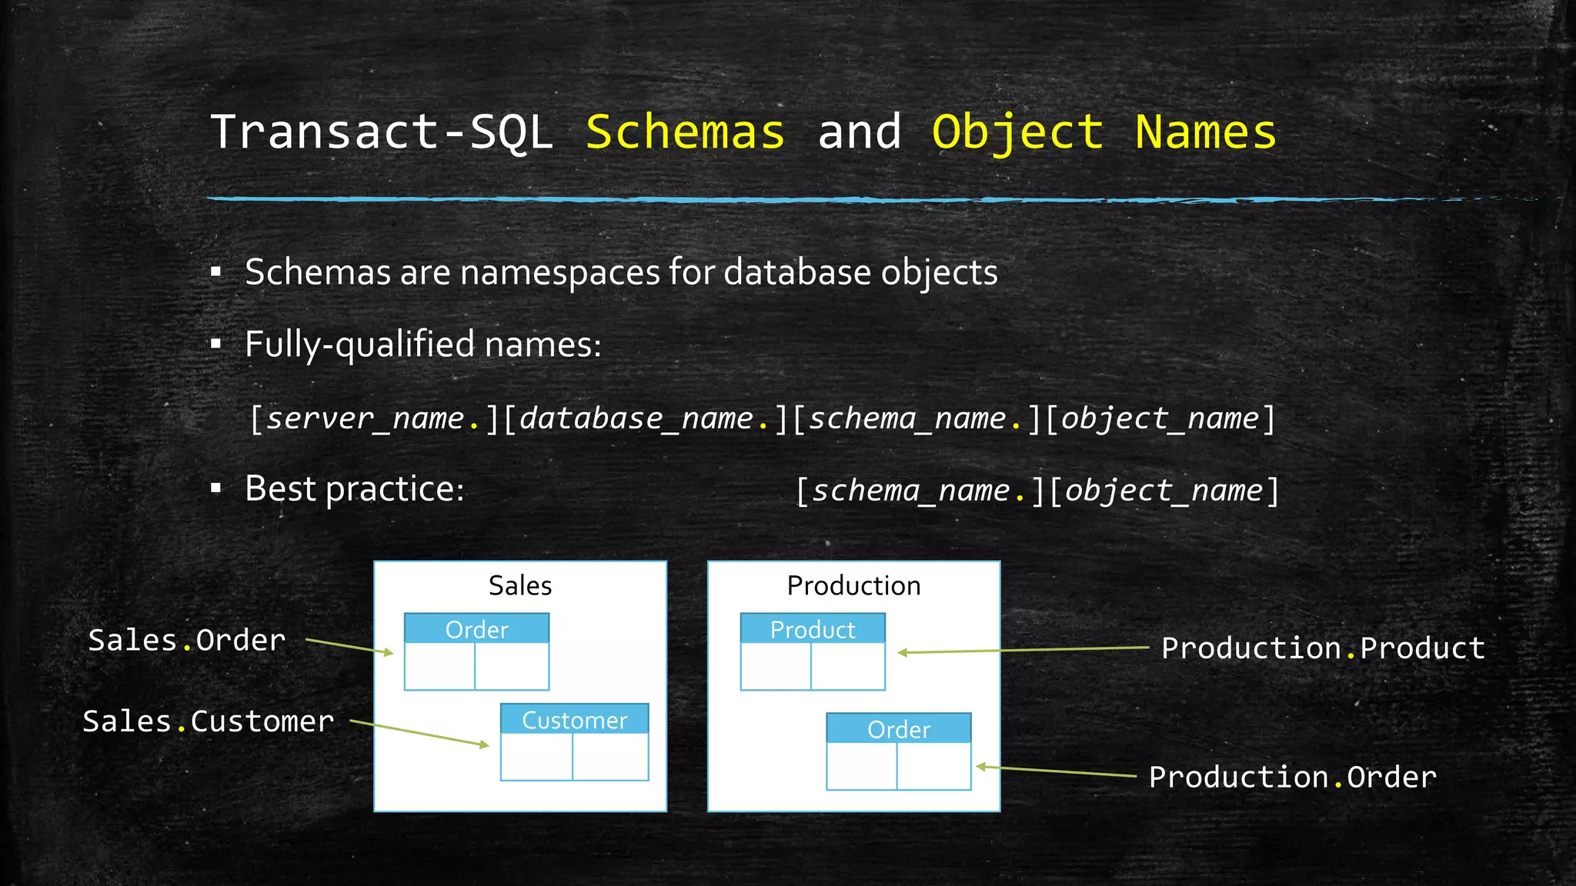The height and width of the screenshot is (886, 1576).
Task: Click the slide title 'Transact-SQL Schemas and Object Names'
Action: click(x=743, y=132)
